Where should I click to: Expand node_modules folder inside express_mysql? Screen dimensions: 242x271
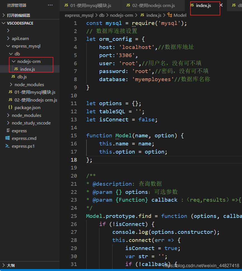[11, 84]
